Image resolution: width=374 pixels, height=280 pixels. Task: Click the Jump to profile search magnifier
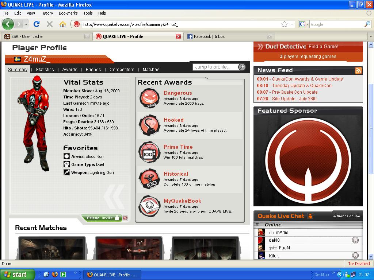click(242, 67)
